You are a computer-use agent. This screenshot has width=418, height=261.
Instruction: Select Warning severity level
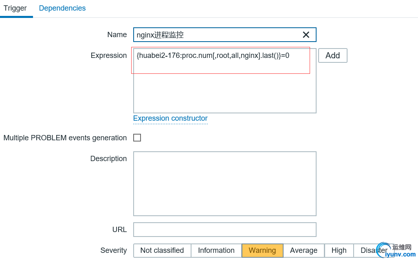click(262, 250)
